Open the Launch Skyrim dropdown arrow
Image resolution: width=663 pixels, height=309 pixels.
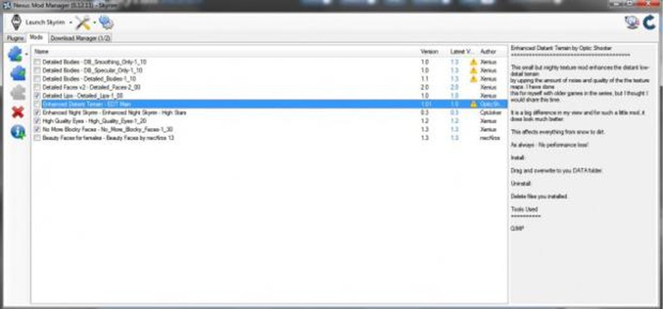click(71, 22)
